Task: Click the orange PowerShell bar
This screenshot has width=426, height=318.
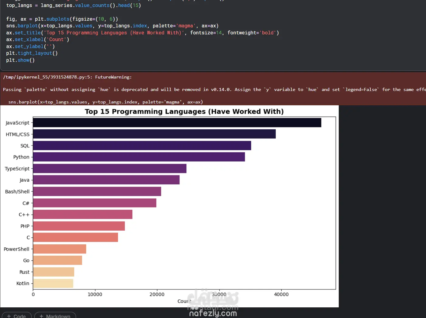Action: tap(60, 249)
